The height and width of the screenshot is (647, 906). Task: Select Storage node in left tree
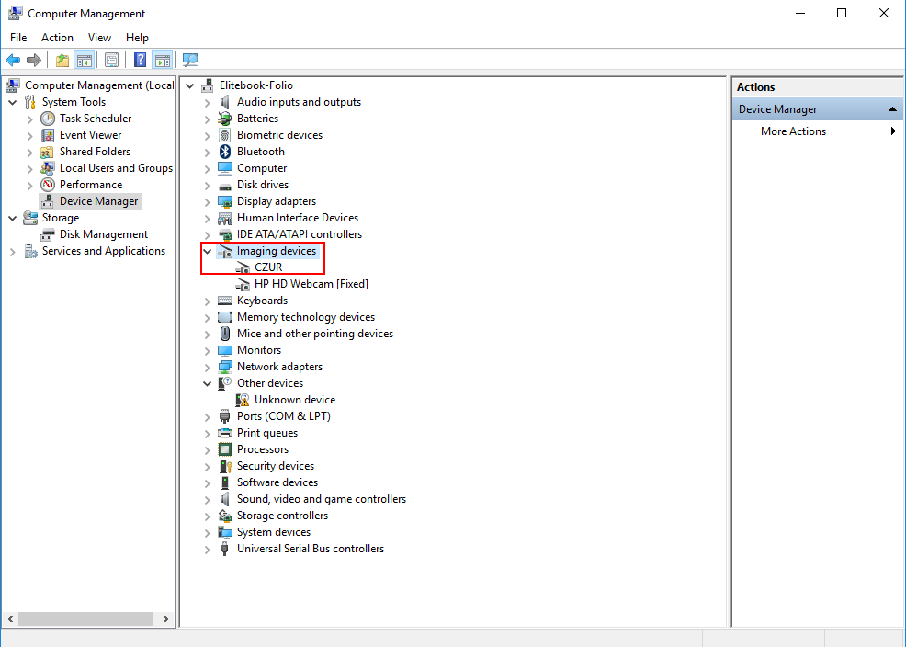[x=61, y=218]
